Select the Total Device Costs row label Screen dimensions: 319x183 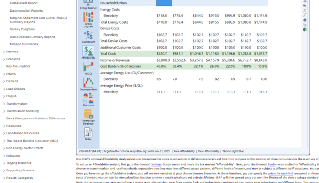coord(114,41)
